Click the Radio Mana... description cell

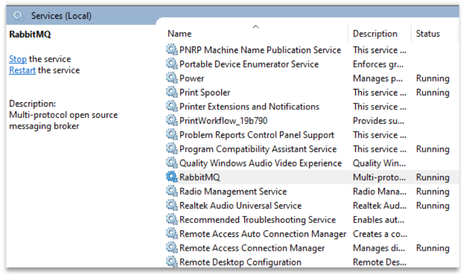click(x=380, y=191)
